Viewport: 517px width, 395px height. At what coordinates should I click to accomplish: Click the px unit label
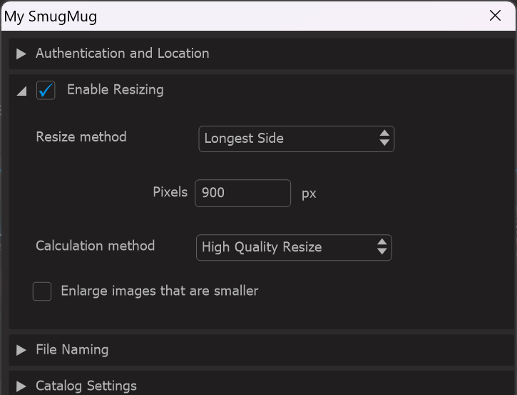click(x=309, y=194)
